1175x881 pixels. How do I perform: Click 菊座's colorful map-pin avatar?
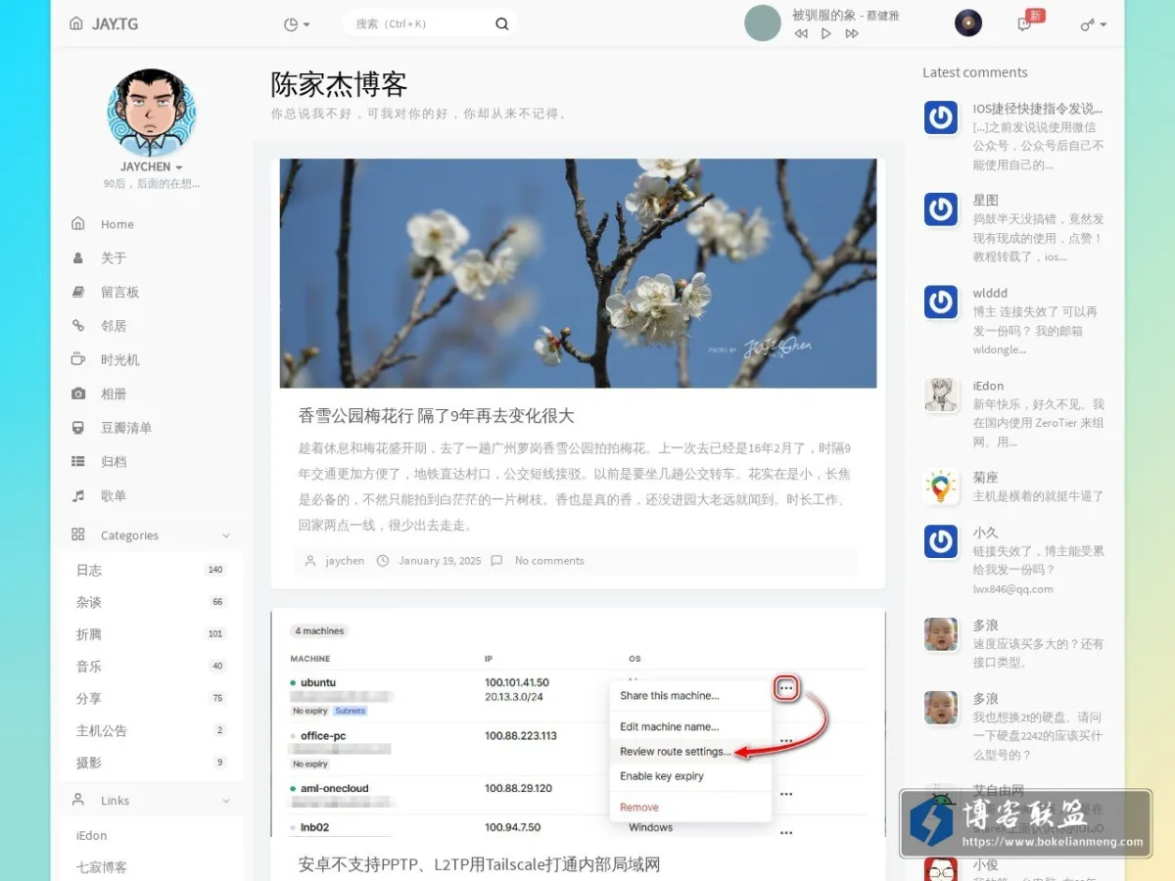[941, 487]
